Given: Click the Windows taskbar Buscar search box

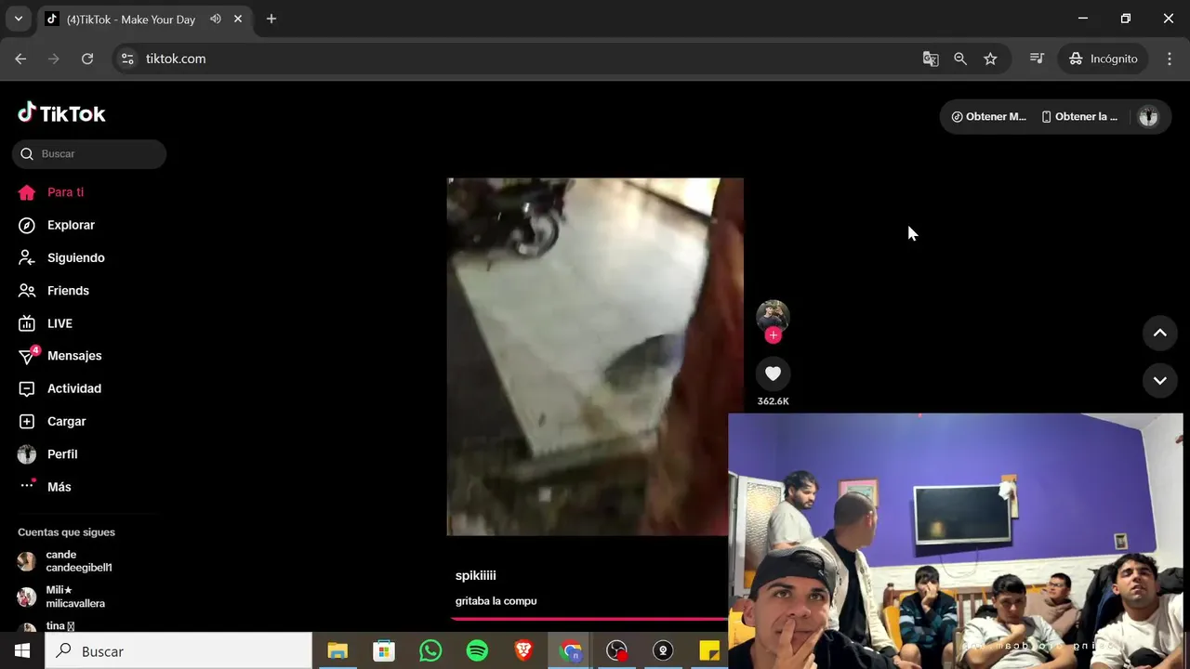Looking at the screenshot, I should 178,651.
